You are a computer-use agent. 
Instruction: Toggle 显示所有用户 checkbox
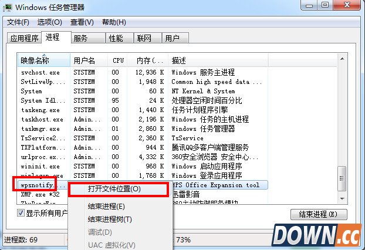[x=21, y=212]
